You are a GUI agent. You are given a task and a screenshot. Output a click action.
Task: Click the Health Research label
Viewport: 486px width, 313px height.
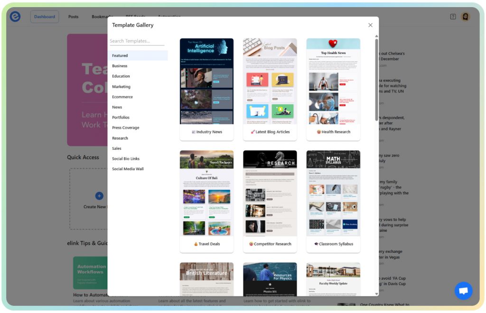tap(334, 132)
